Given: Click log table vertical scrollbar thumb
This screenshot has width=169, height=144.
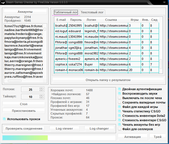Looking at the screenshot, I should (x=161, y=64).
